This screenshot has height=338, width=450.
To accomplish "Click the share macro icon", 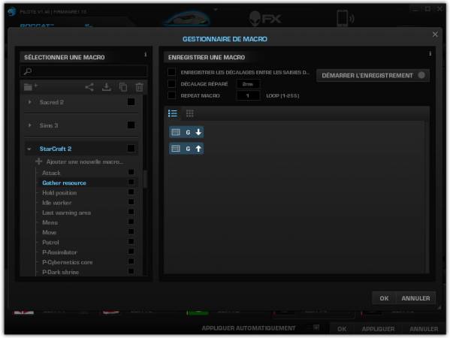I will [x=89, y=87].
